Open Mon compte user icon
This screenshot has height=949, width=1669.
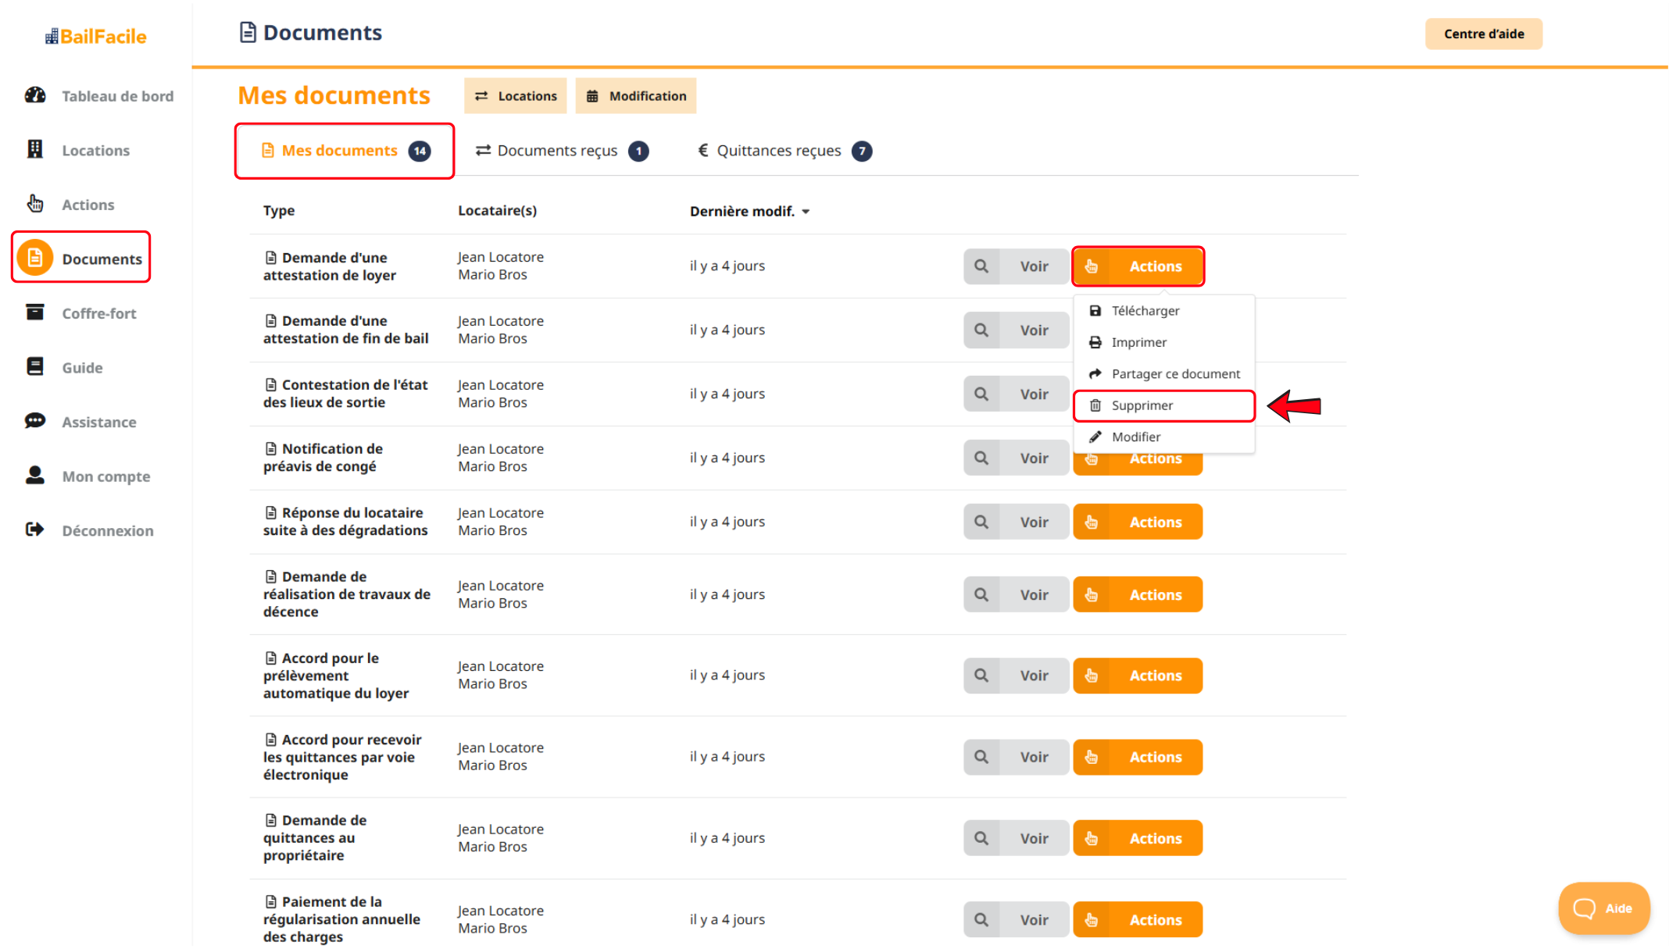35,475
